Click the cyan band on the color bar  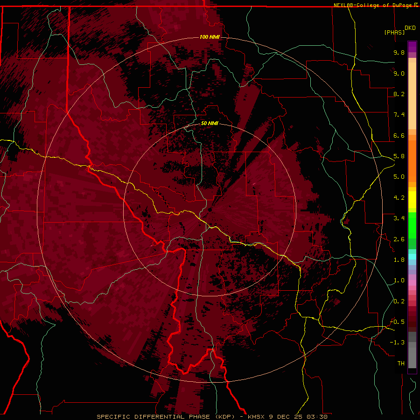pyautogui.click(x=412, y=257)
